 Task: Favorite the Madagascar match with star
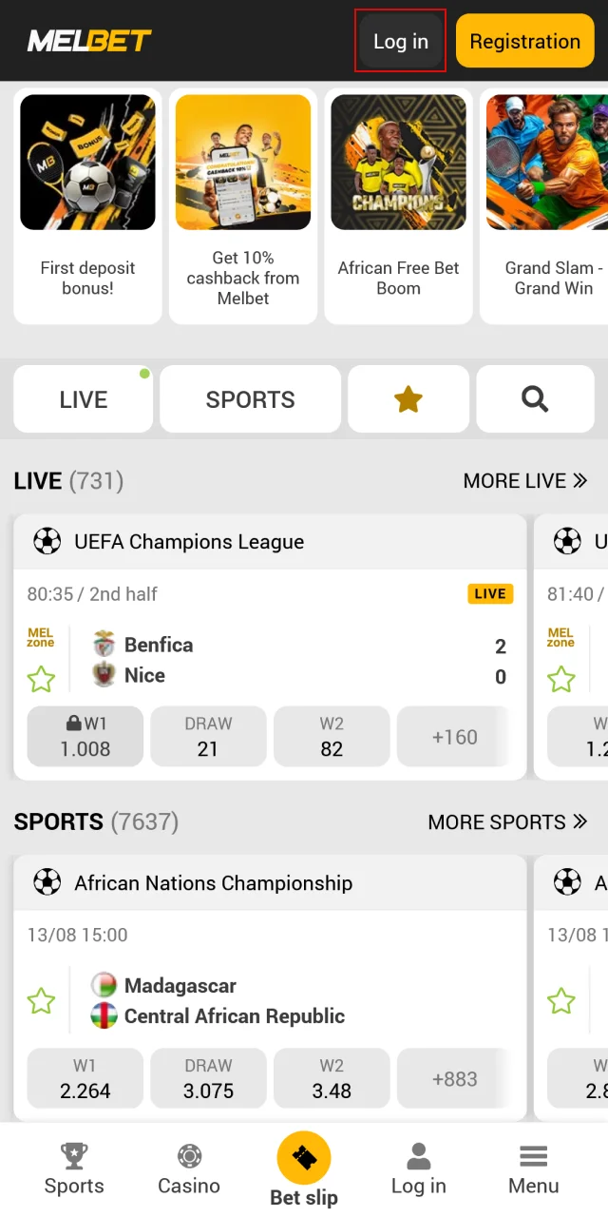(x=41, y=1001)
